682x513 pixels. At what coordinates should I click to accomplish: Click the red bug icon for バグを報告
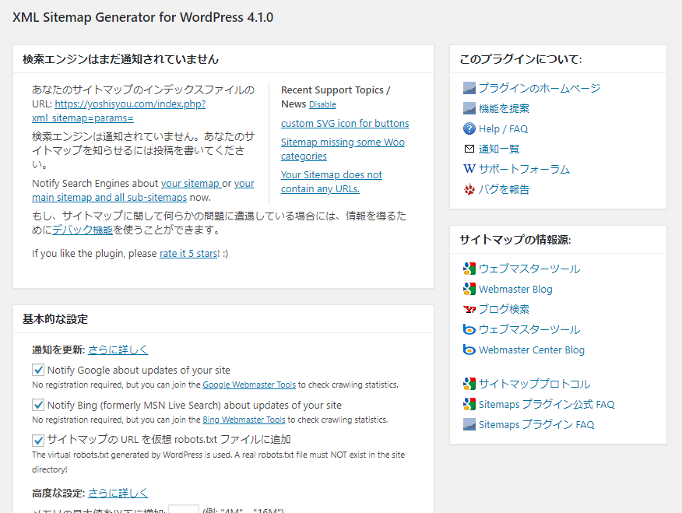[x=469, y=189]
